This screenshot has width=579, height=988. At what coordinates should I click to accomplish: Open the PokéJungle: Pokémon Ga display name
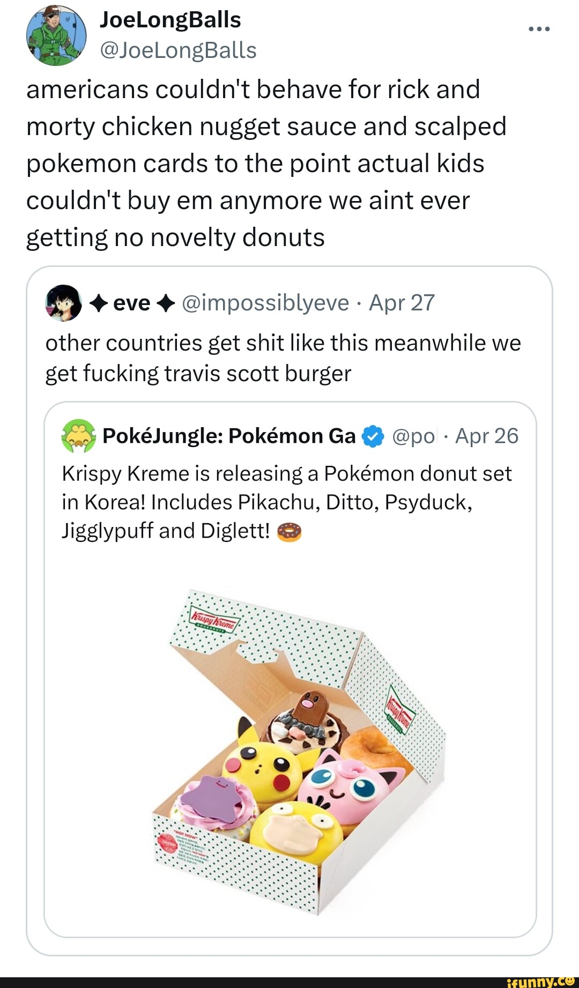pyautogui.click(x=229, y=436)
